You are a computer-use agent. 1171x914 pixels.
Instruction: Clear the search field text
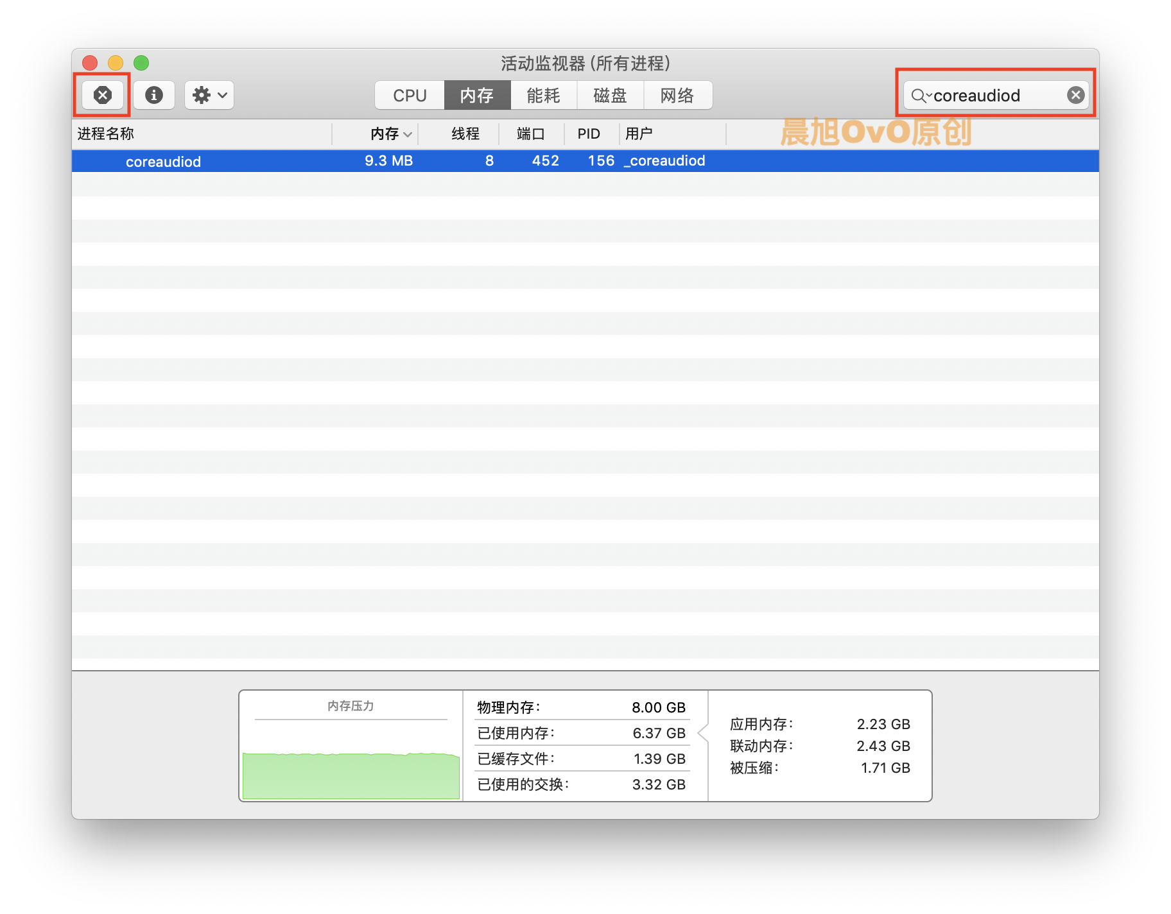coord(1075,95)
